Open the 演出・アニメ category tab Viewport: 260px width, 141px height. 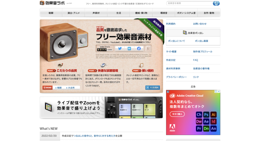73,13
